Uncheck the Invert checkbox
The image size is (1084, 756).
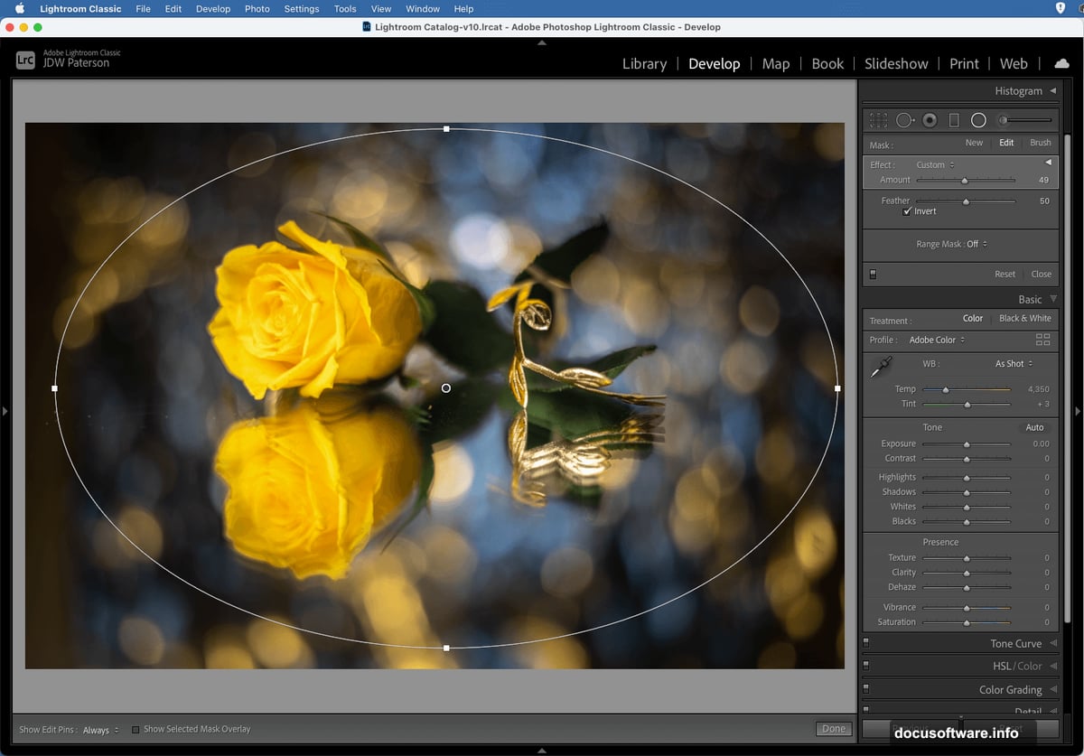point(907,211)
